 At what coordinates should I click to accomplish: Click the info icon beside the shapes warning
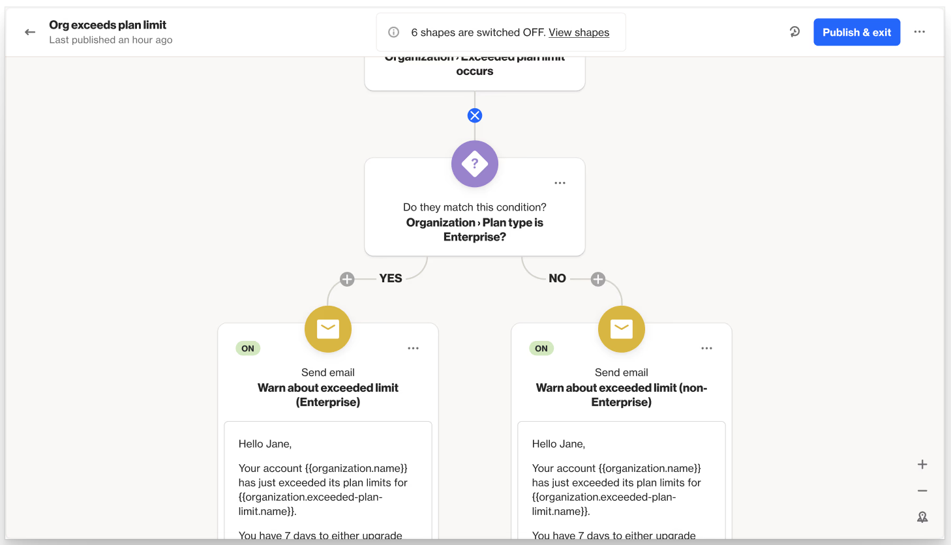coord(392,32)
